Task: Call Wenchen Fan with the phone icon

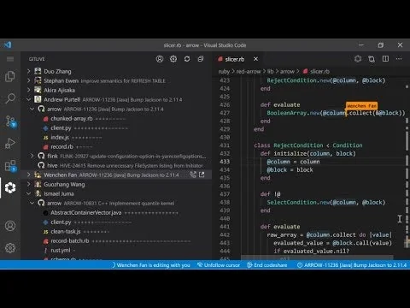Action: pyautogui.click(x=193, y=175)
